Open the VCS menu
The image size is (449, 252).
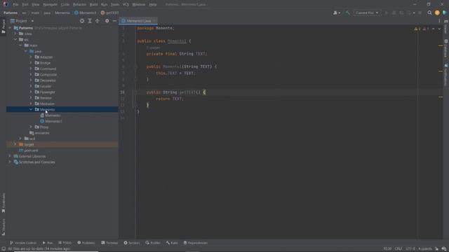click(126, 5)
